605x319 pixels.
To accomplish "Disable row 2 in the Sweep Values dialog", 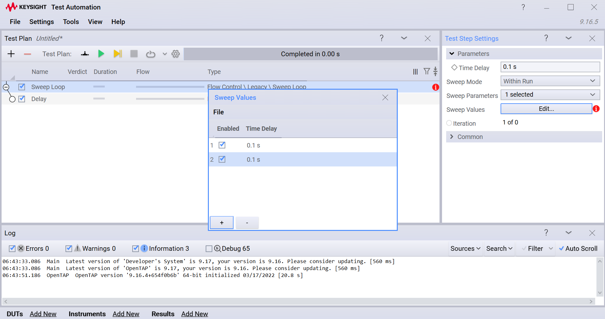I will 222,159.
